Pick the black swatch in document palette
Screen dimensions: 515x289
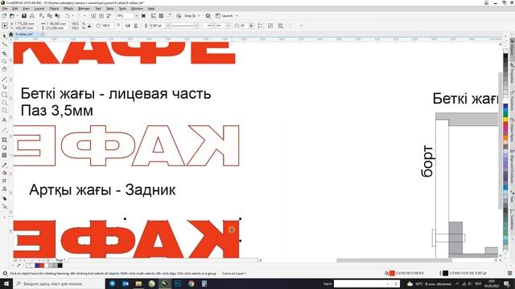pos(60,266)
